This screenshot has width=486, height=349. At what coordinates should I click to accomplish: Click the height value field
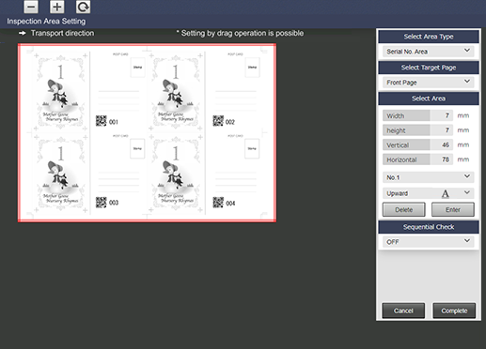click(441, 130)
